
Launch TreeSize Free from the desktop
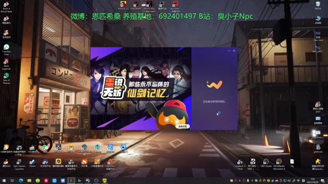point(6,49)
